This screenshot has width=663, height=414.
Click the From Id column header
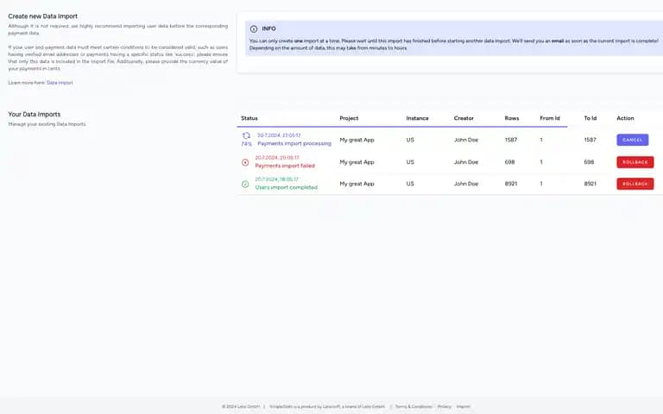(x=550, y=118)
